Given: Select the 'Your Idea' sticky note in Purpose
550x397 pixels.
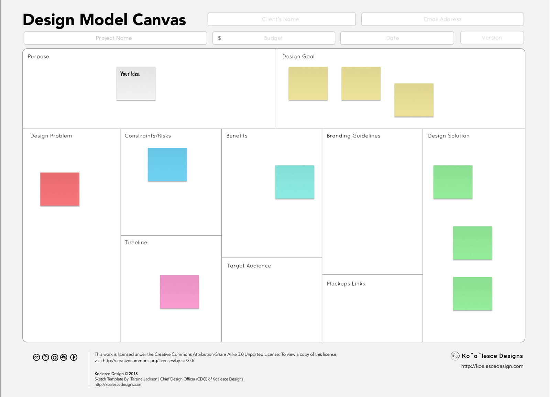Looking at the screenshot, I should click(x=136, y=83).
